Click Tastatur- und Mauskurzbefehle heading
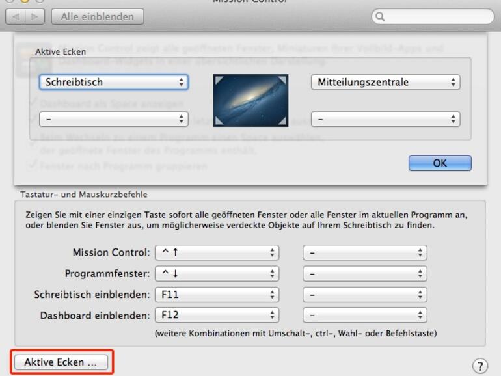Viewport: 501px width, 376px height. (x=84, y=195)
